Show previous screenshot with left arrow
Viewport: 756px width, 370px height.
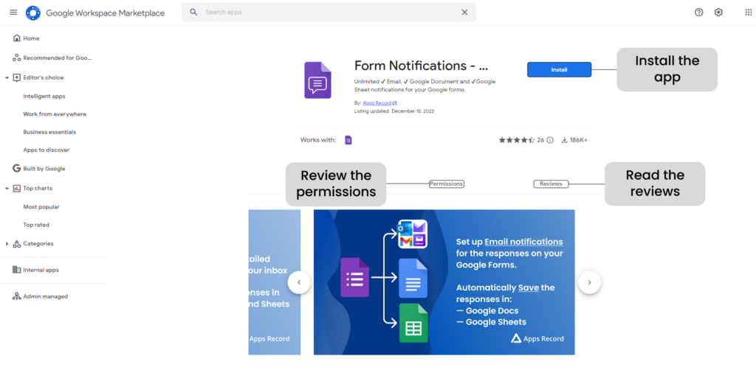(299, 282)
